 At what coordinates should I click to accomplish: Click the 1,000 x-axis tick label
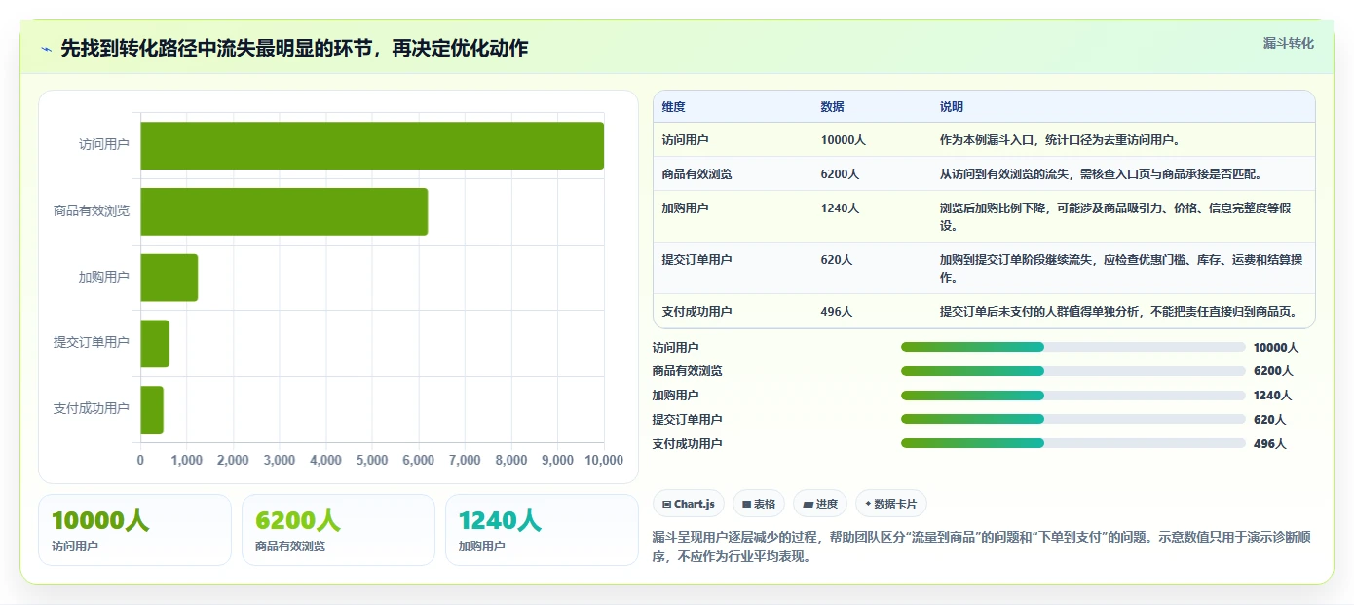click(x=187, y=461)
